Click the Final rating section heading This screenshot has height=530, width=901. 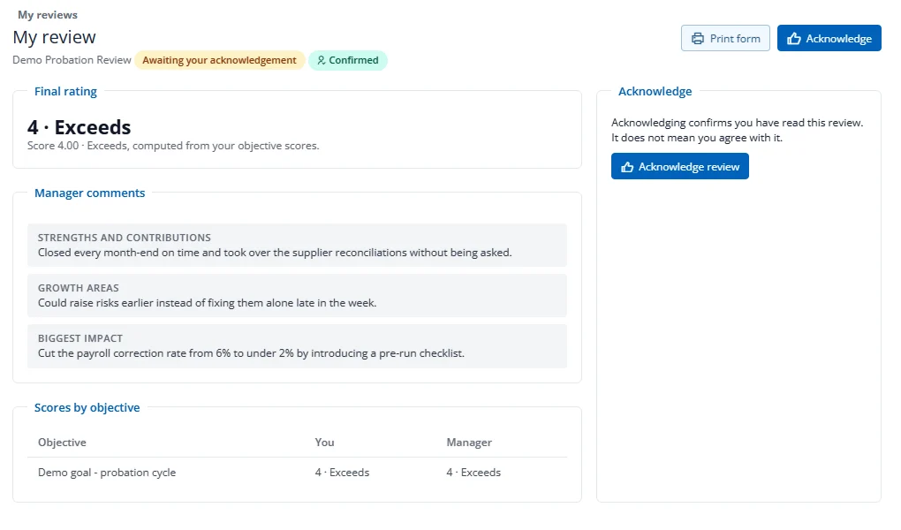point(65,91)
